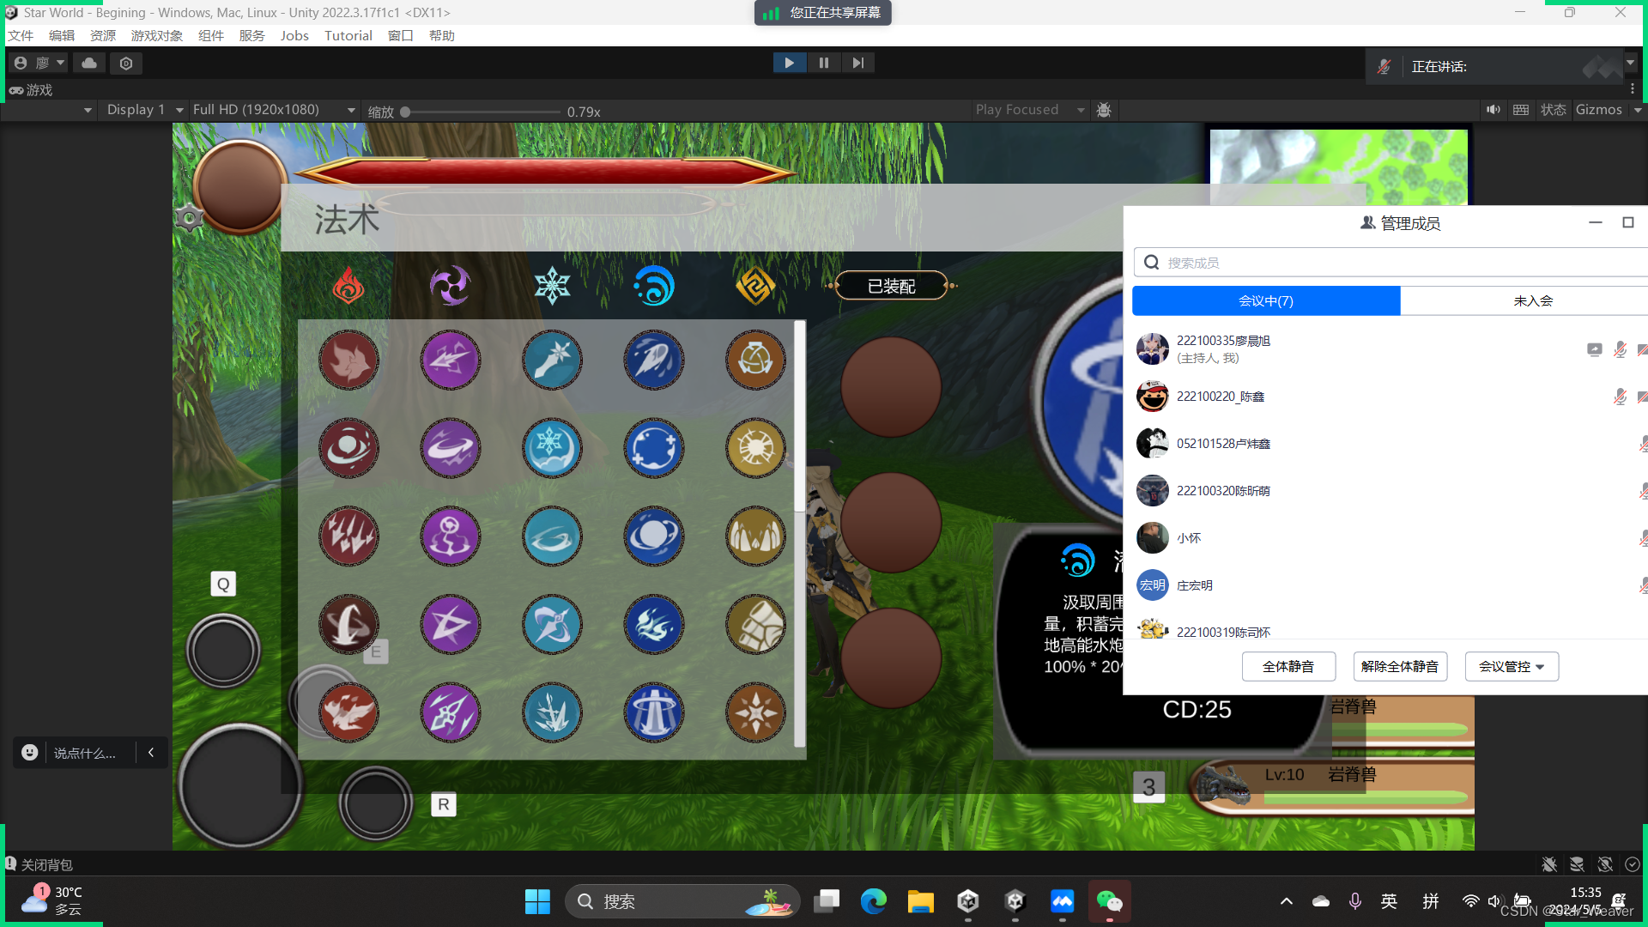Click the bug debug icon next to Play Focused
This screenshot has height=927, width=1648.
coord(1104,110)
